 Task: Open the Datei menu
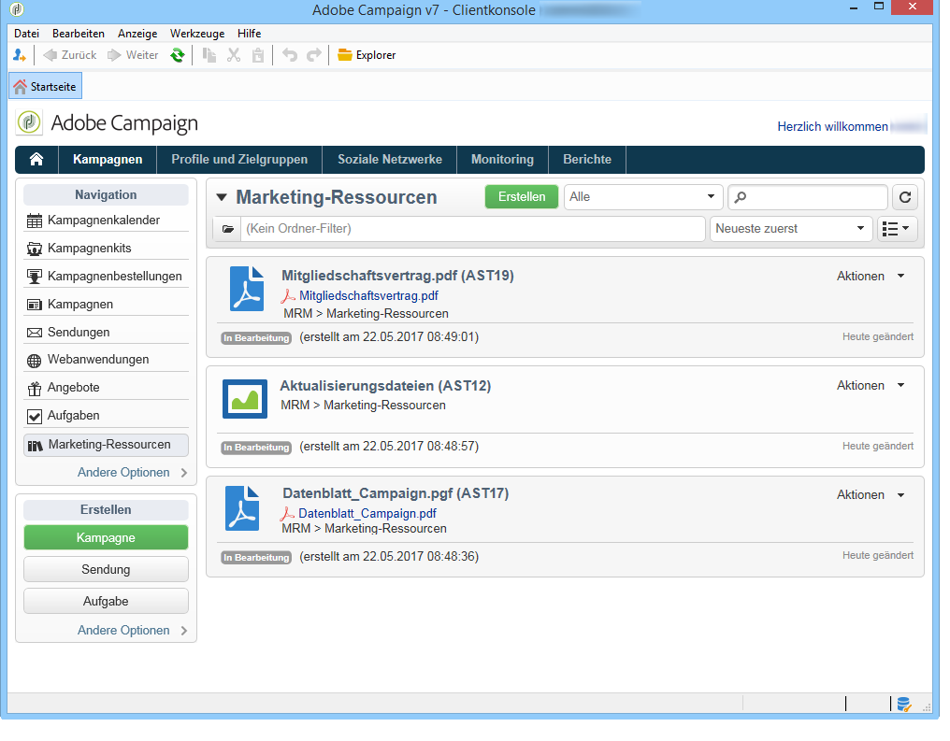(x=27, y=34)
